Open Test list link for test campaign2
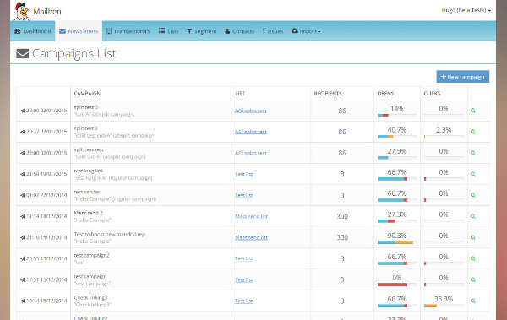This screenshot has width=507, height=320. point(244,258)
